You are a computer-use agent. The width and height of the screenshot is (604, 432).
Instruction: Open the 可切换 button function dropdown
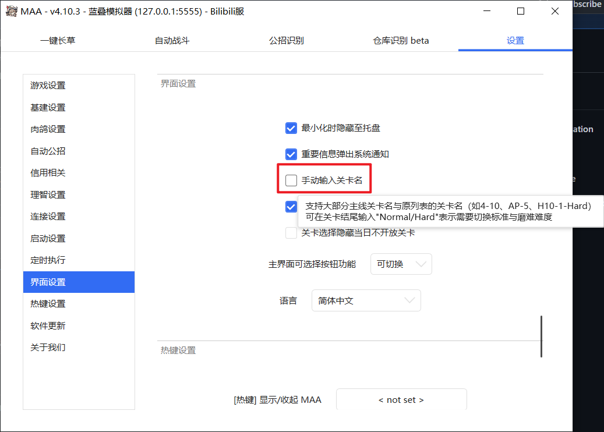coord(401,264)
